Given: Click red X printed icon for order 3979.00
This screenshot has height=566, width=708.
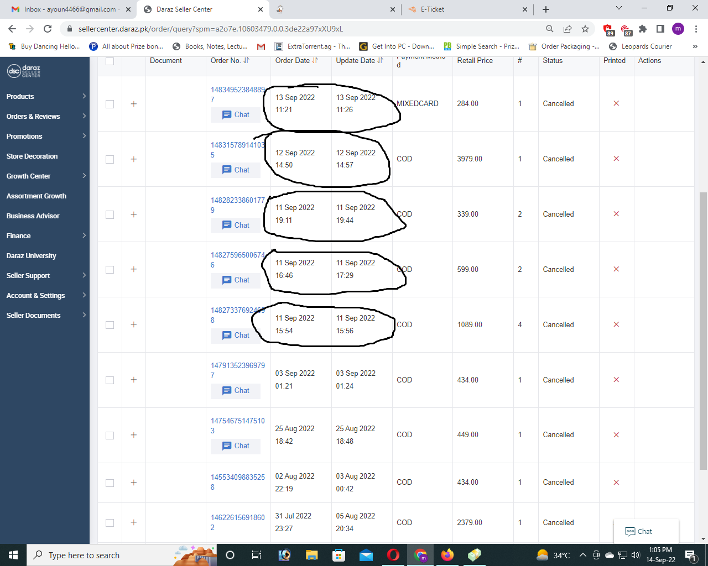Looking at the screenshot, I should click(x=616, y=159).
